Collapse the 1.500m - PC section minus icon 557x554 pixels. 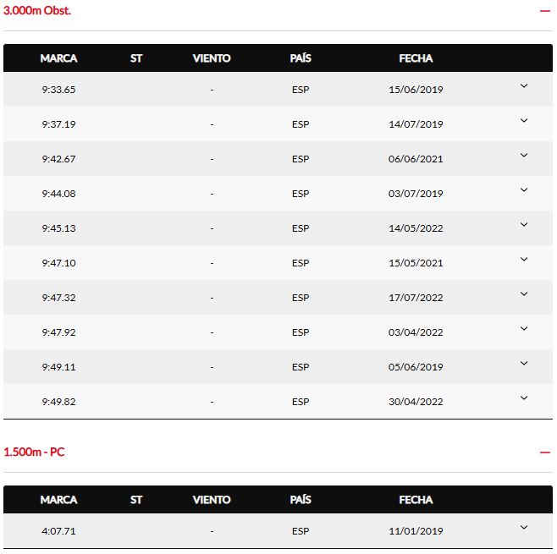click(x=545, y=453)
